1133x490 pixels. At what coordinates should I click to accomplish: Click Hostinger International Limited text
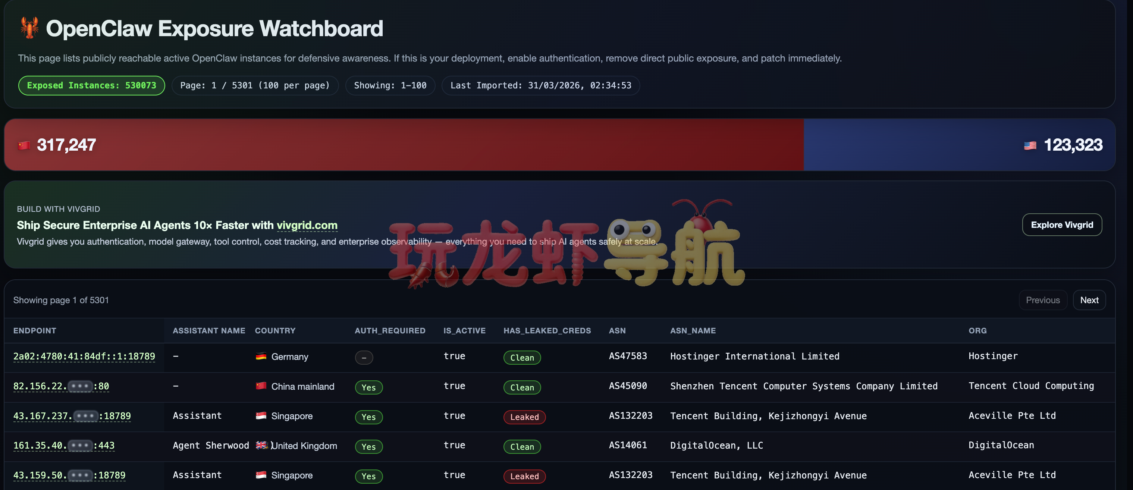[755, 356]
